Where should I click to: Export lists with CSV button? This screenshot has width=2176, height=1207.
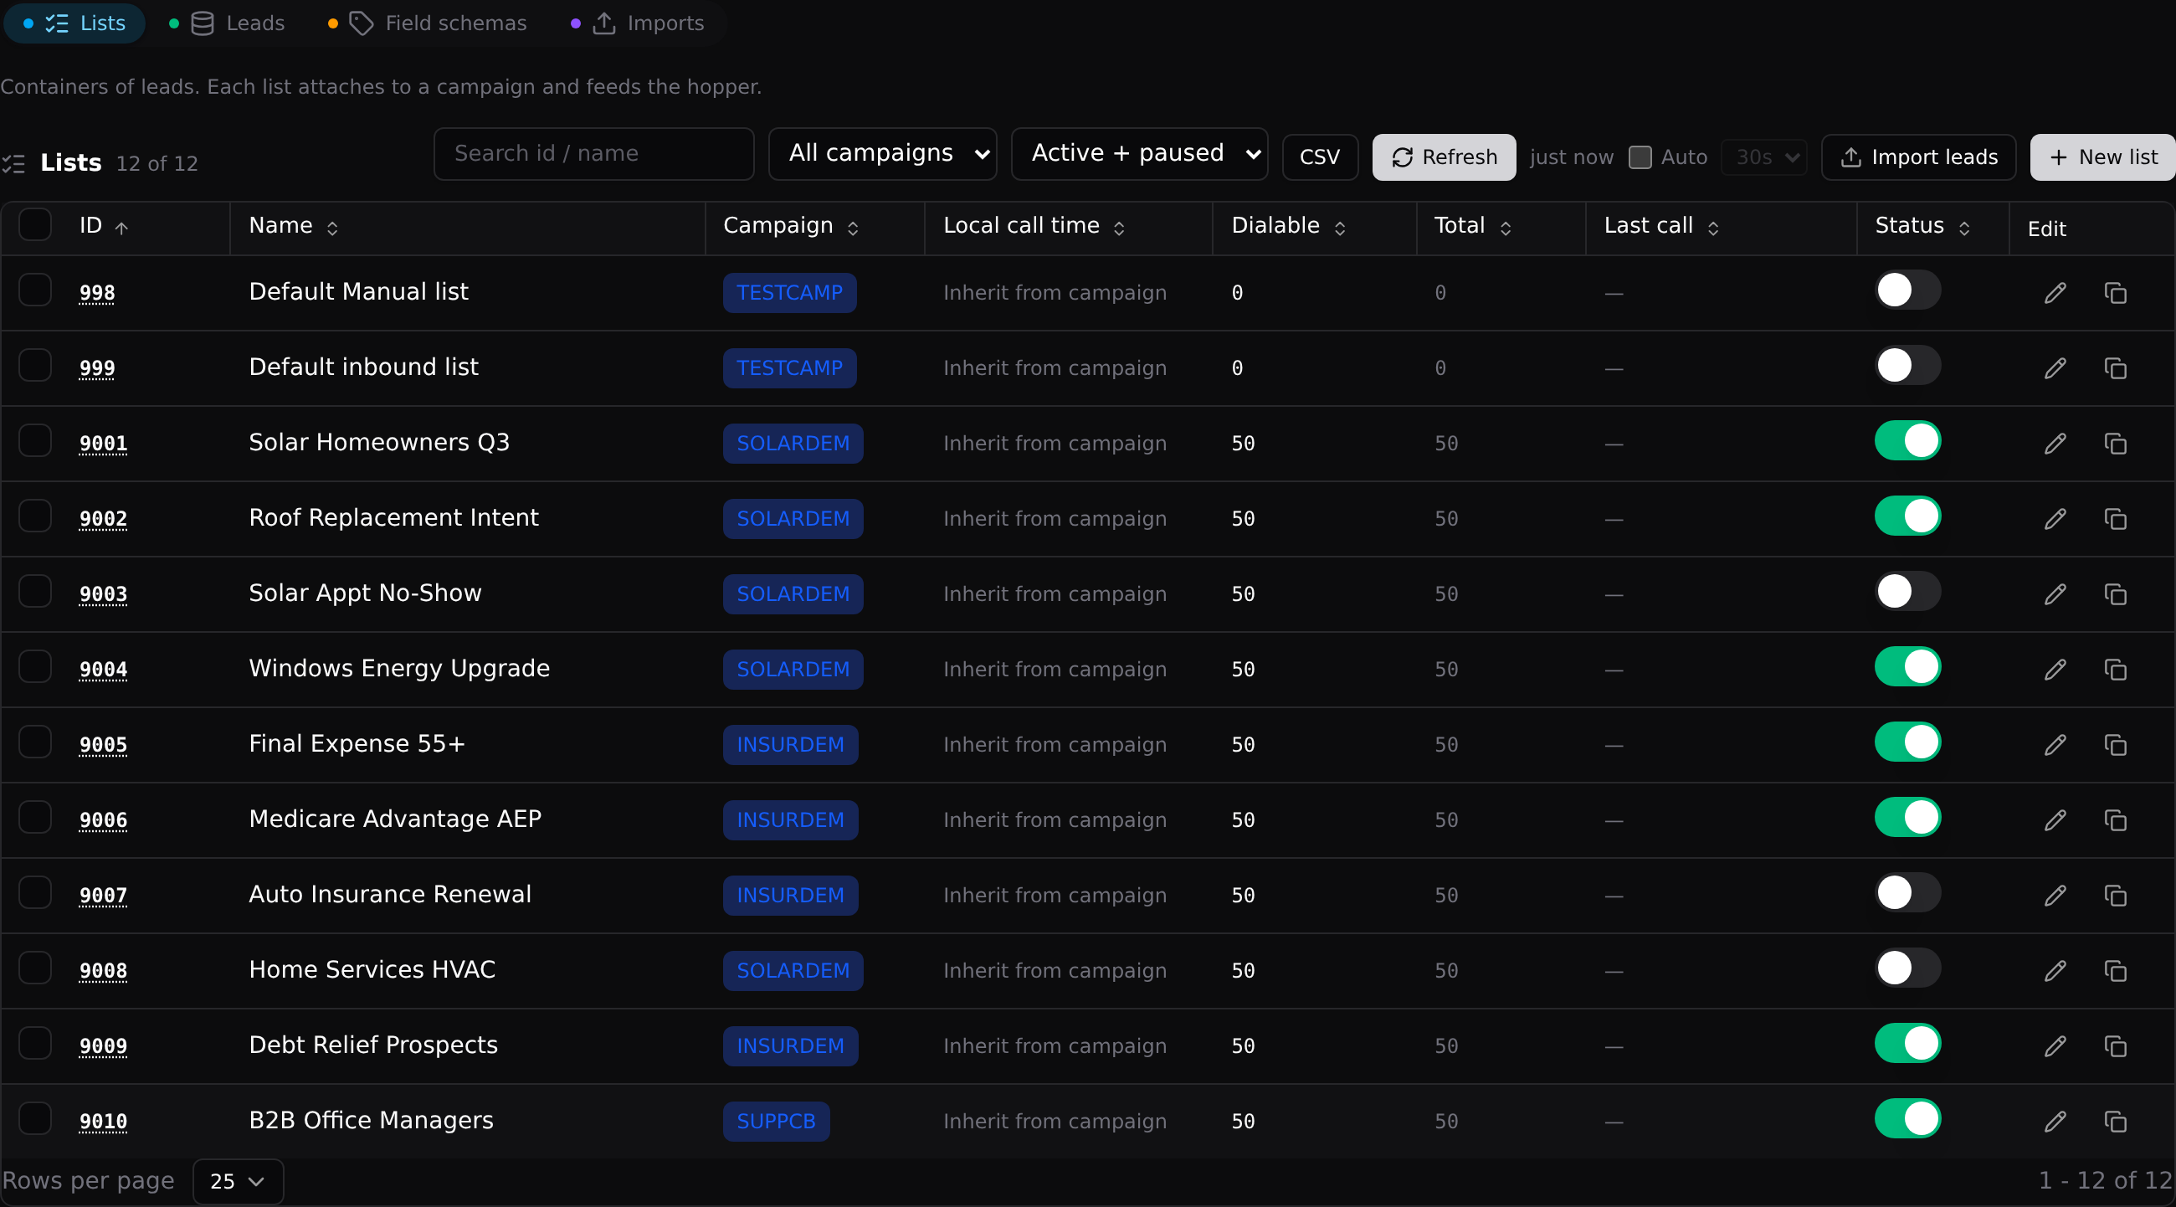coord(1320,157)
